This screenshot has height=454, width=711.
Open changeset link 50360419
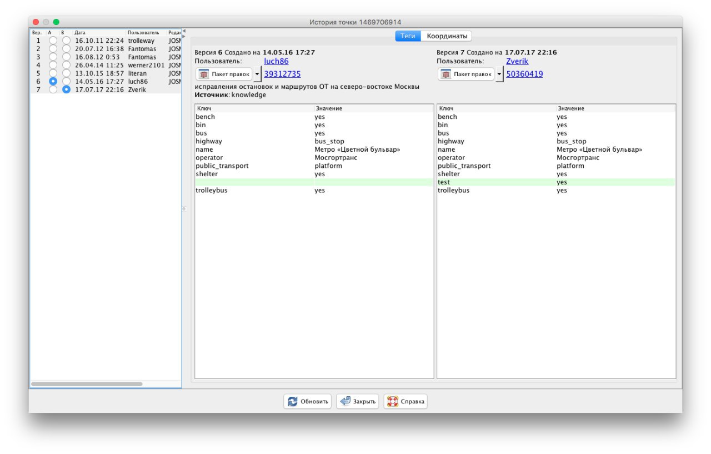524,74
